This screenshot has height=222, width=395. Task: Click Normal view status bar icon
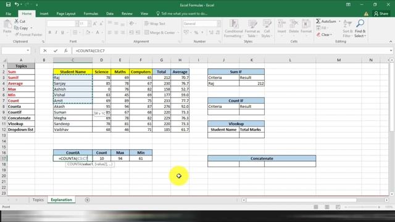point(316,207)
